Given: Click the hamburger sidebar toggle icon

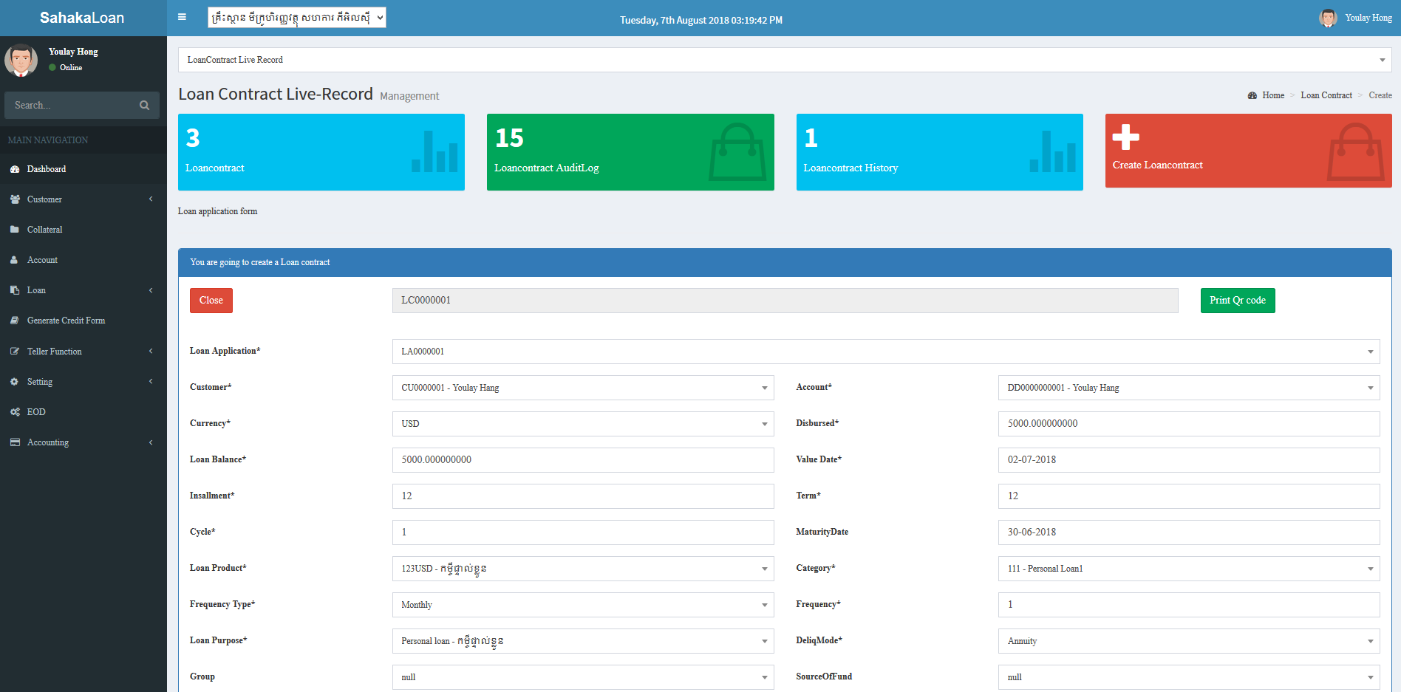Looking at the screenshot, I should (182, 17).
